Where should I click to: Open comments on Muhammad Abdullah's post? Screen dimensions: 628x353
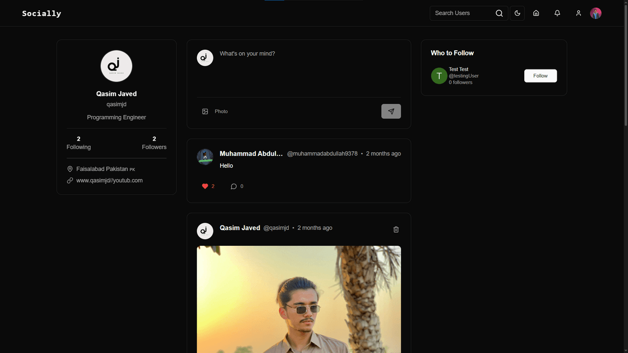234,186
